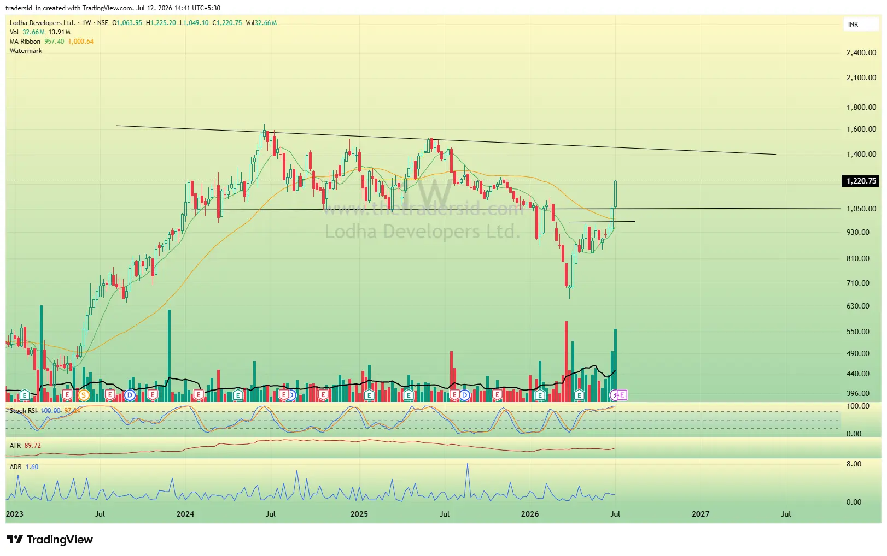Click the 2027 label on time axis
This screenshot has height=556, width=887.
pos(701,514)
